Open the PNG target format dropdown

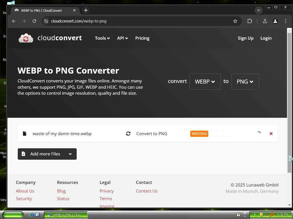245,82
